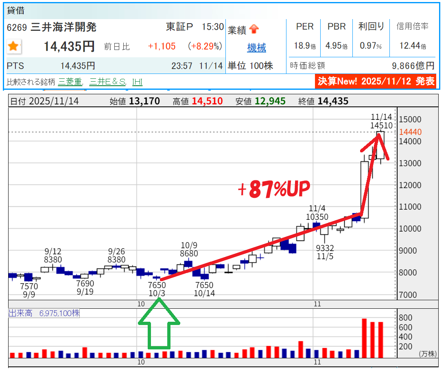448x377 pixels.
Task: Click the red up-arrow beside 業績
Action: pos(254,29)
